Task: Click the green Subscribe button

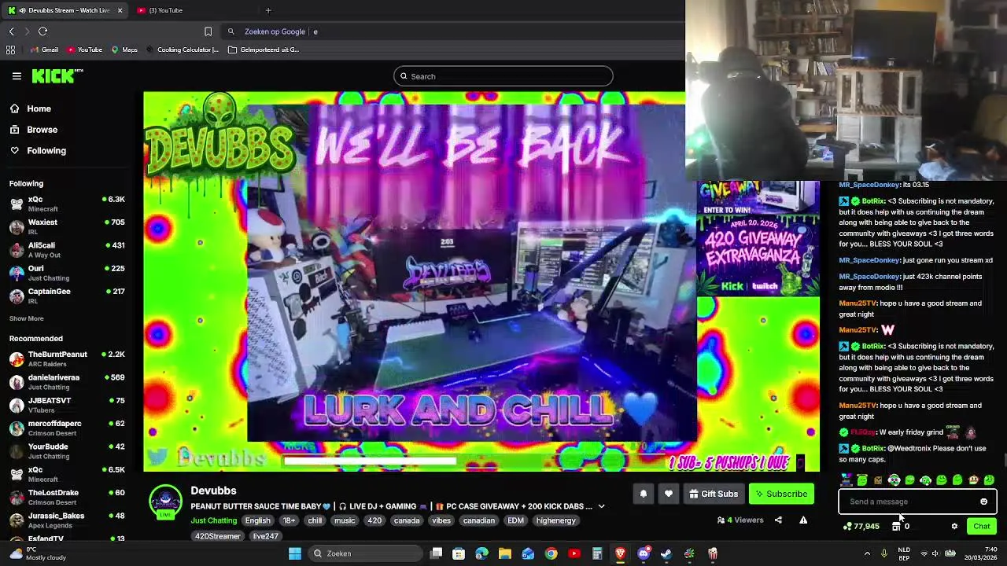Action: click(781, 494)
